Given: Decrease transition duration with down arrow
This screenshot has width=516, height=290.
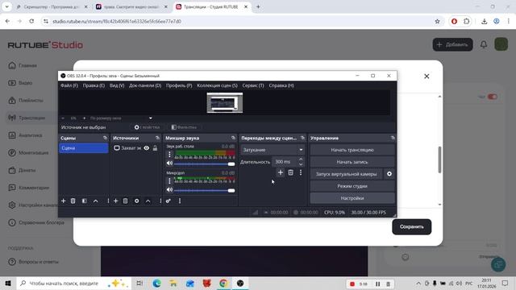Looking at the screenshot, I should [x=301, y=164].
